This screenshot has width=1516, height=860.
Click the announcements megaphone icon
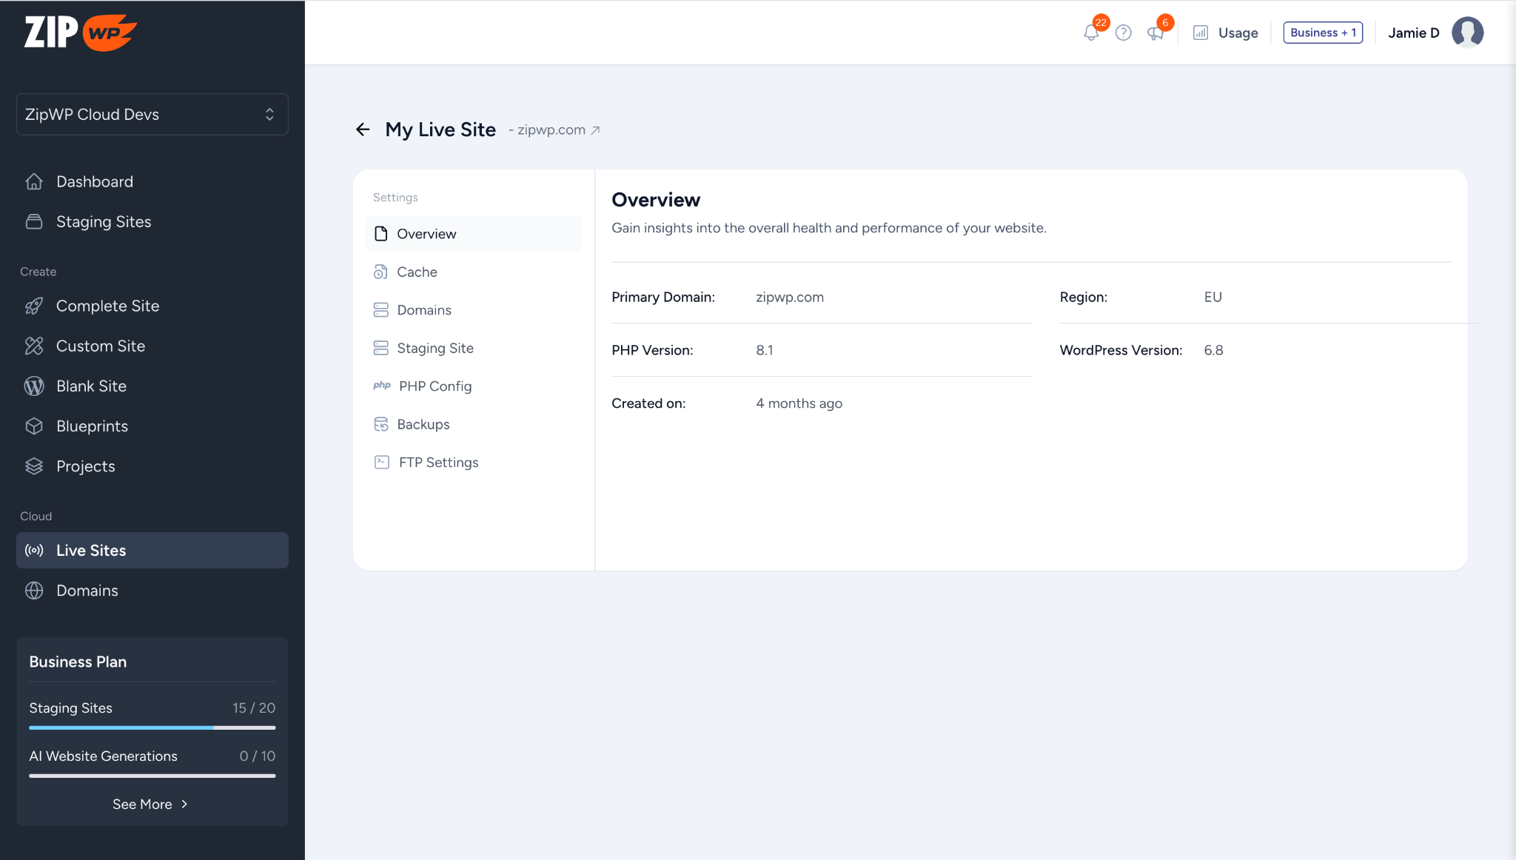click(x=1155, y=33)
